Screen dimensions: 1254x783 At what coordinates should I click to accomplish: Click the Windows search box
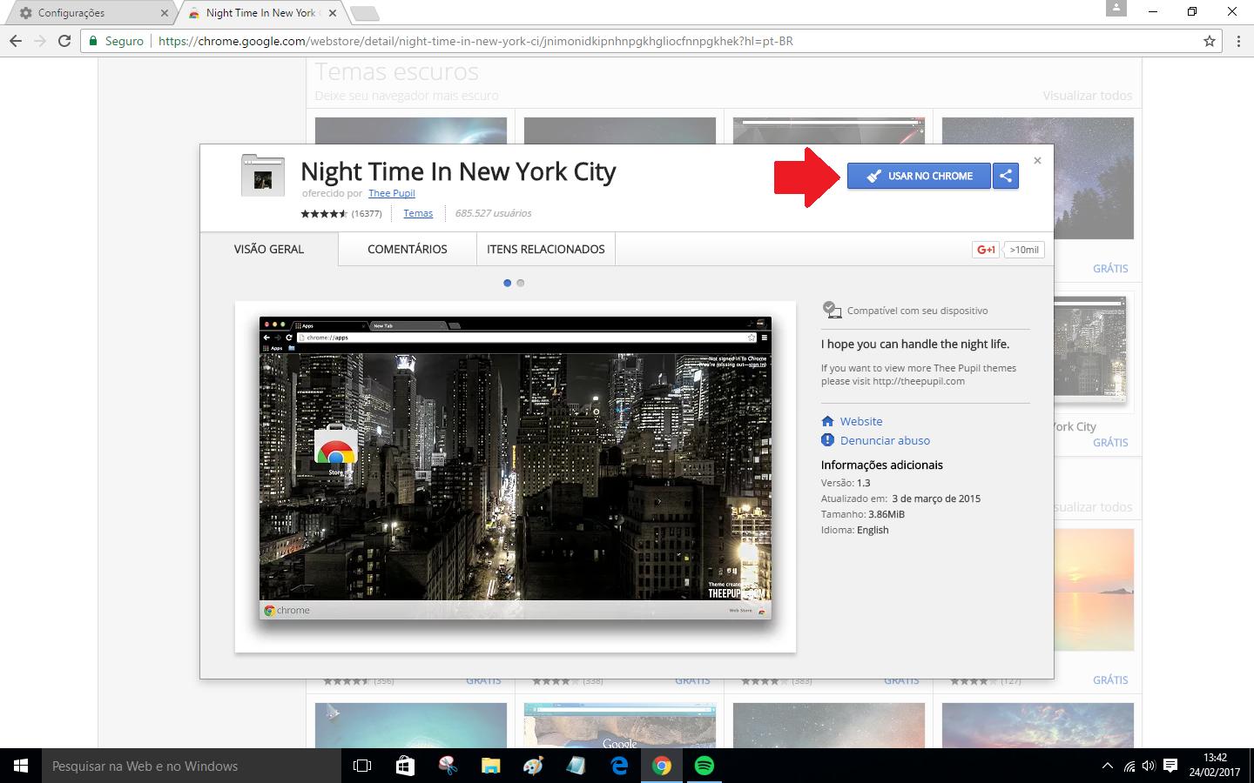(x=192, y=766)
